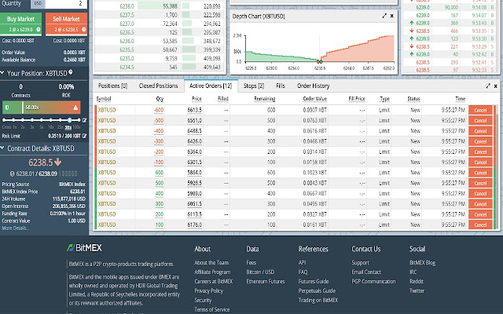The image size is (503, 314).
Task: Open the Order History tab
Action: (313, 86)
